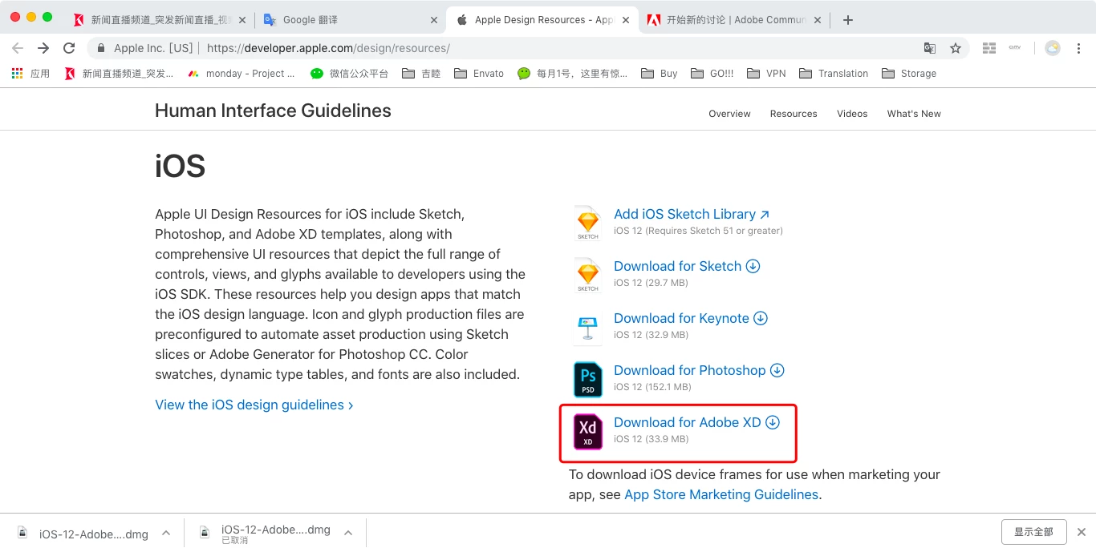Open Chrome's three-dot menu
Viewport: 1096px width, 552px height.
click(x=1079, y=48)
